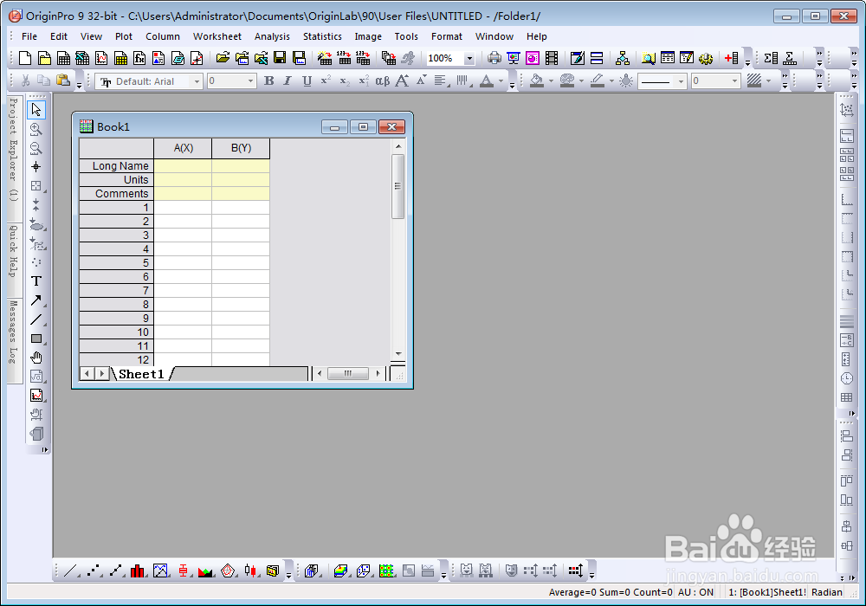Open the Analysis menu
The height and width of the screenshot is (606, 866).
tap(272, 36)
